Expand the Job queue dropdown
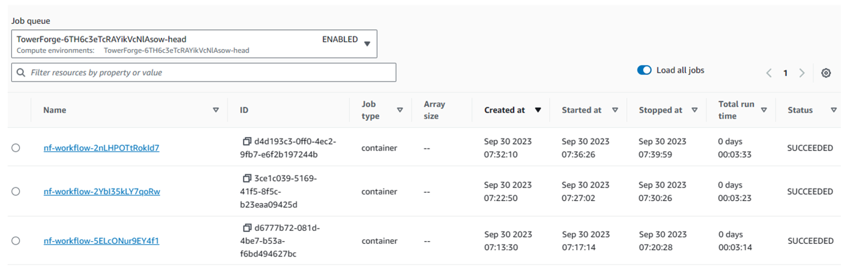The image size is (848, 271). (367, 44)
